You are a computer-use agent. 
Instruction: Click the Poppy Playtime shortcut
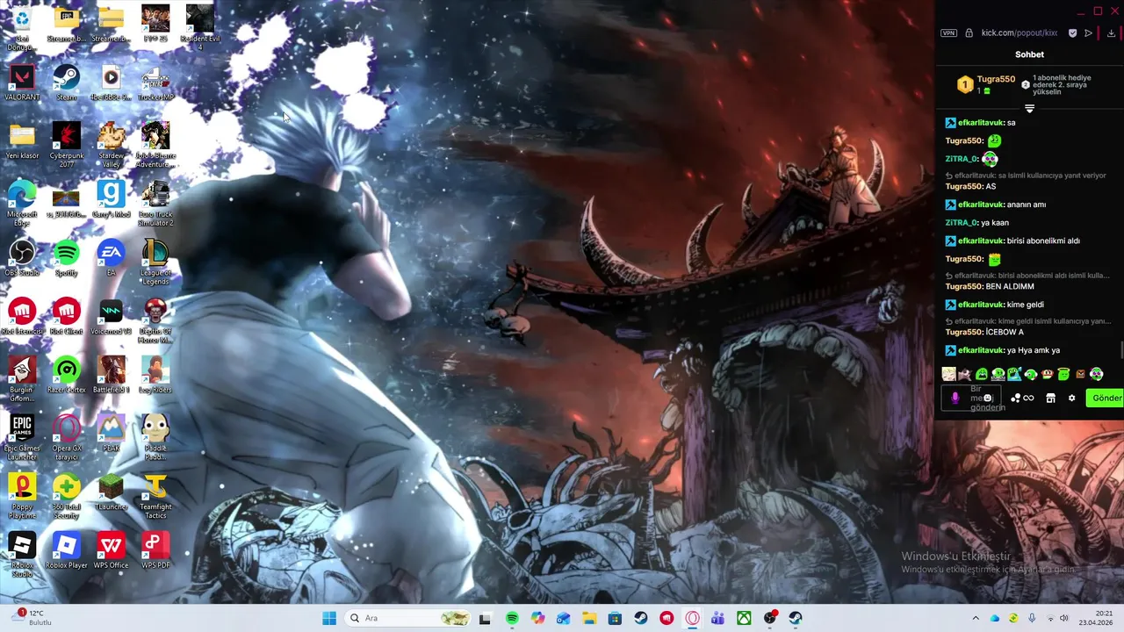pos(22,496)
